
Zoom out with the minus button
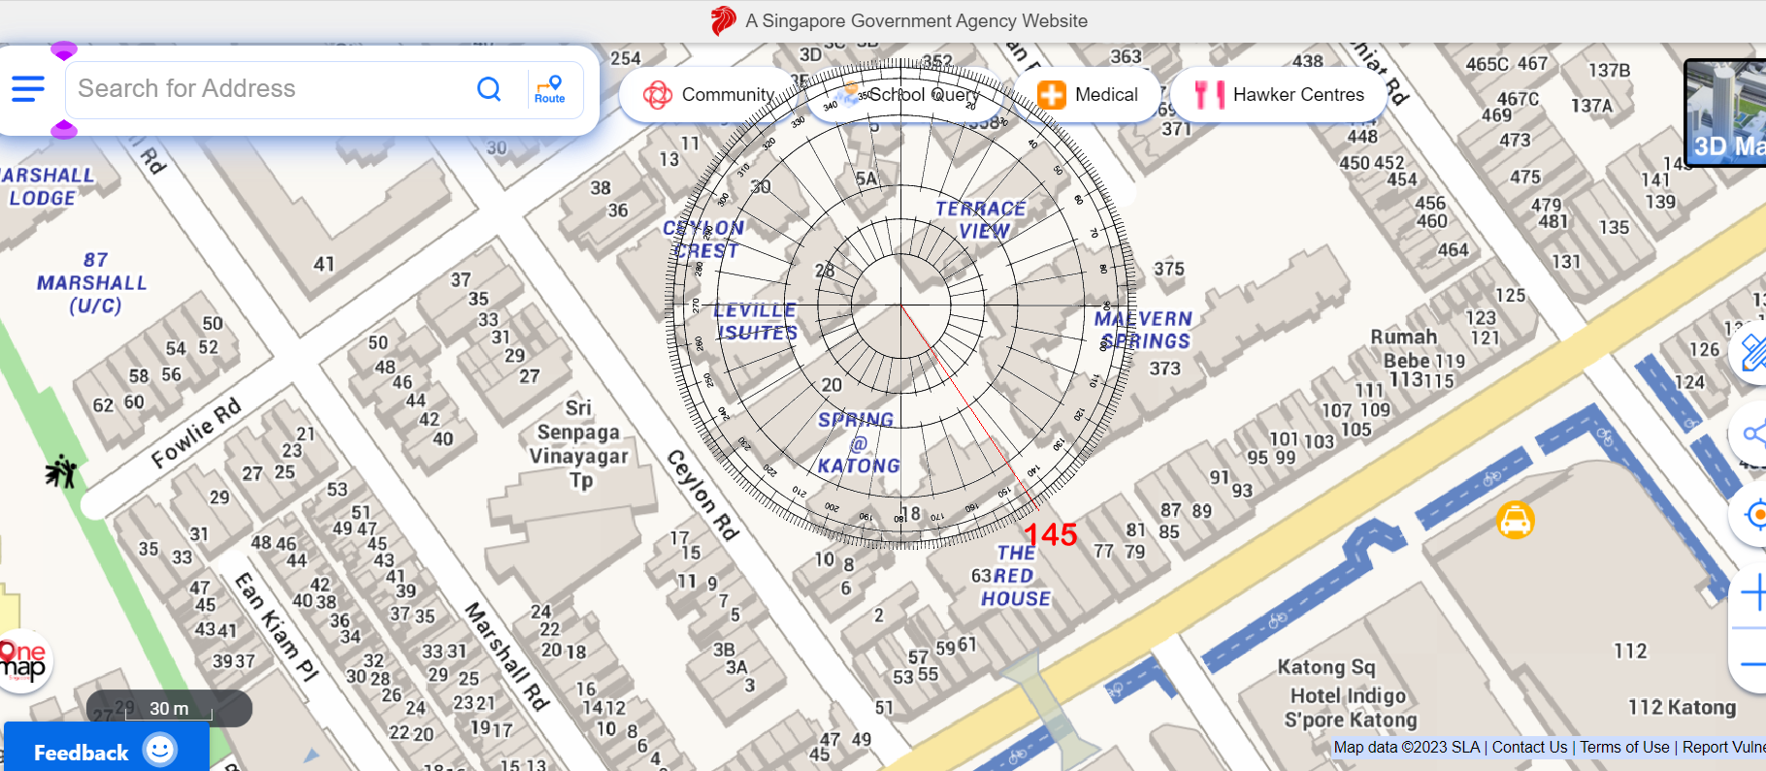[x=1752, y=664]
